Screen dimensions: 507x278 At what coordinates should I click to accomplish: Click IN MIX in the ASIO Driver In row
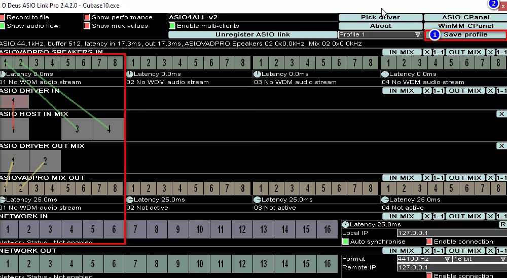(402, 91)
